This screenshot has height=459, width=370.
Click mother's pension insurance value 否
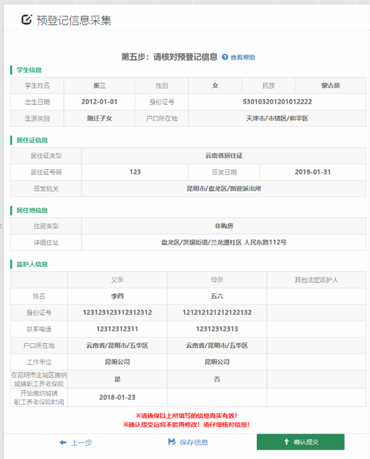(x=217, y=380)
